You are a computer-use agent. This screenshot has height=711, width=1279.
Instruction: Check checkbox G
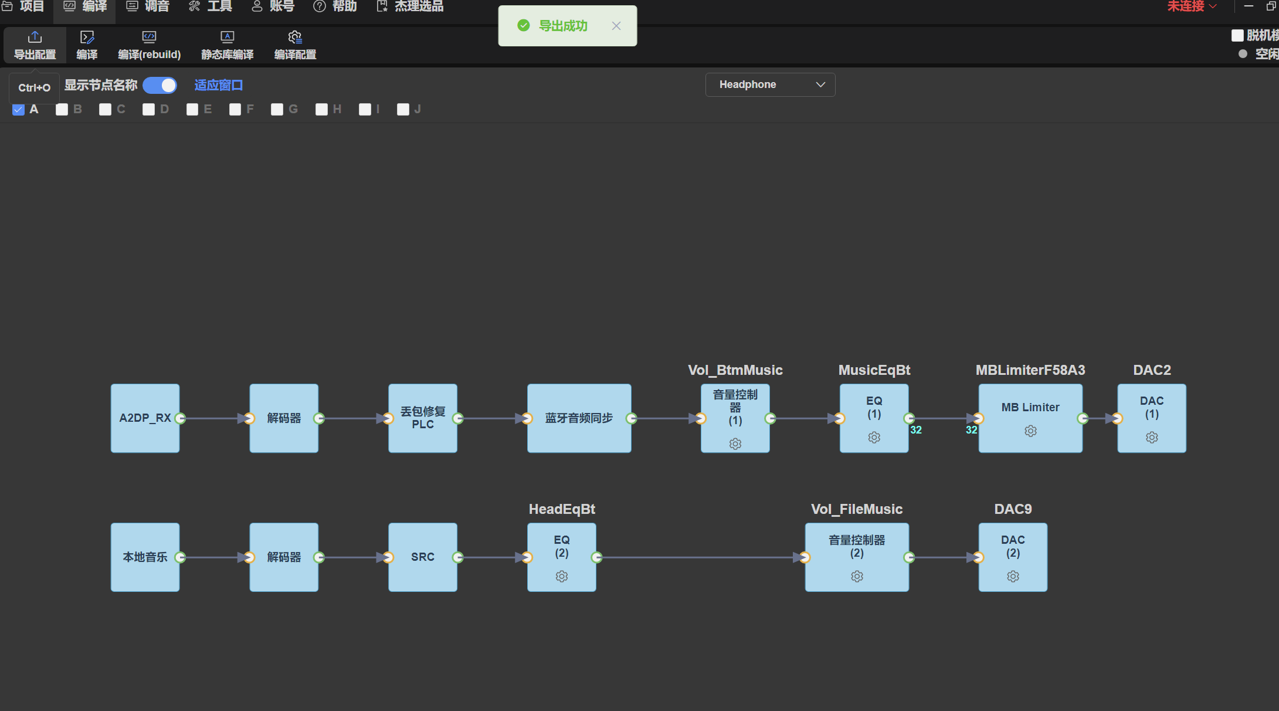click(277, 110)
